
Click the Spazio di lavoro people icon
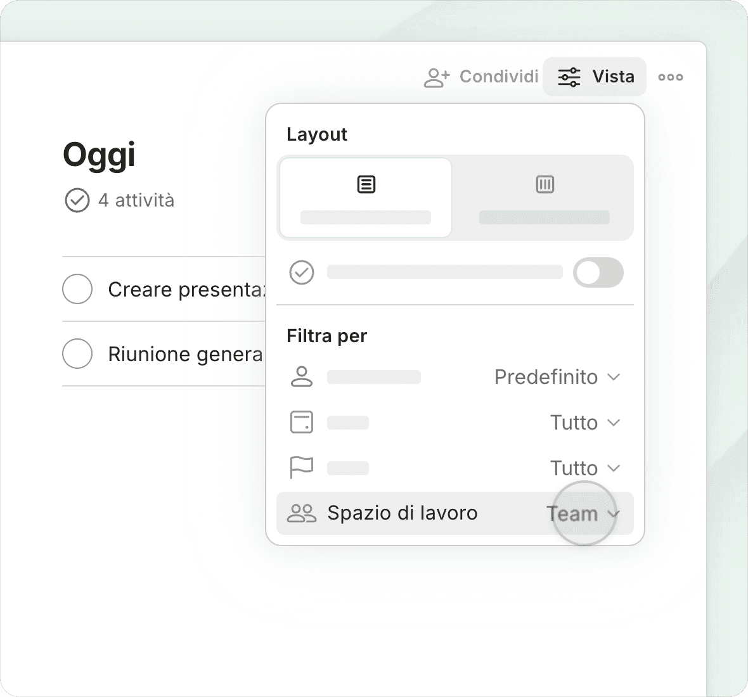coord(301,513)
